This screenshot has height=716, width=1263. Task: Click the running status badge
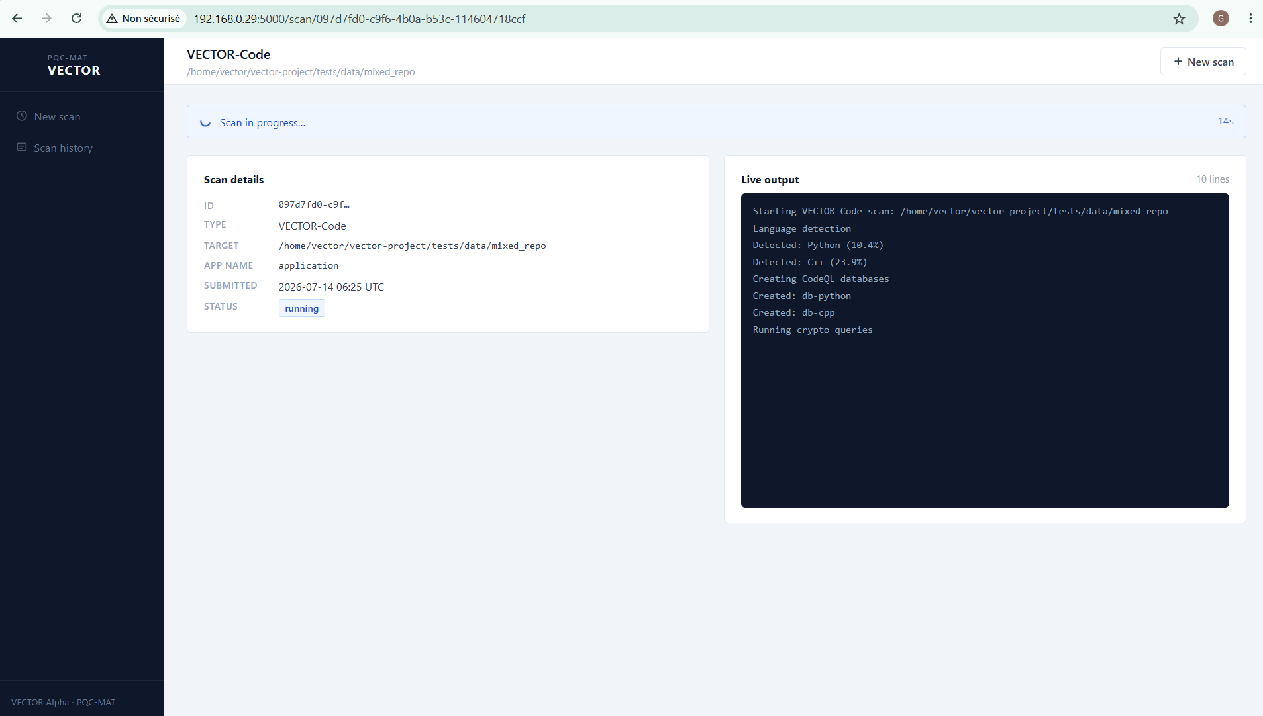(302, 308)
